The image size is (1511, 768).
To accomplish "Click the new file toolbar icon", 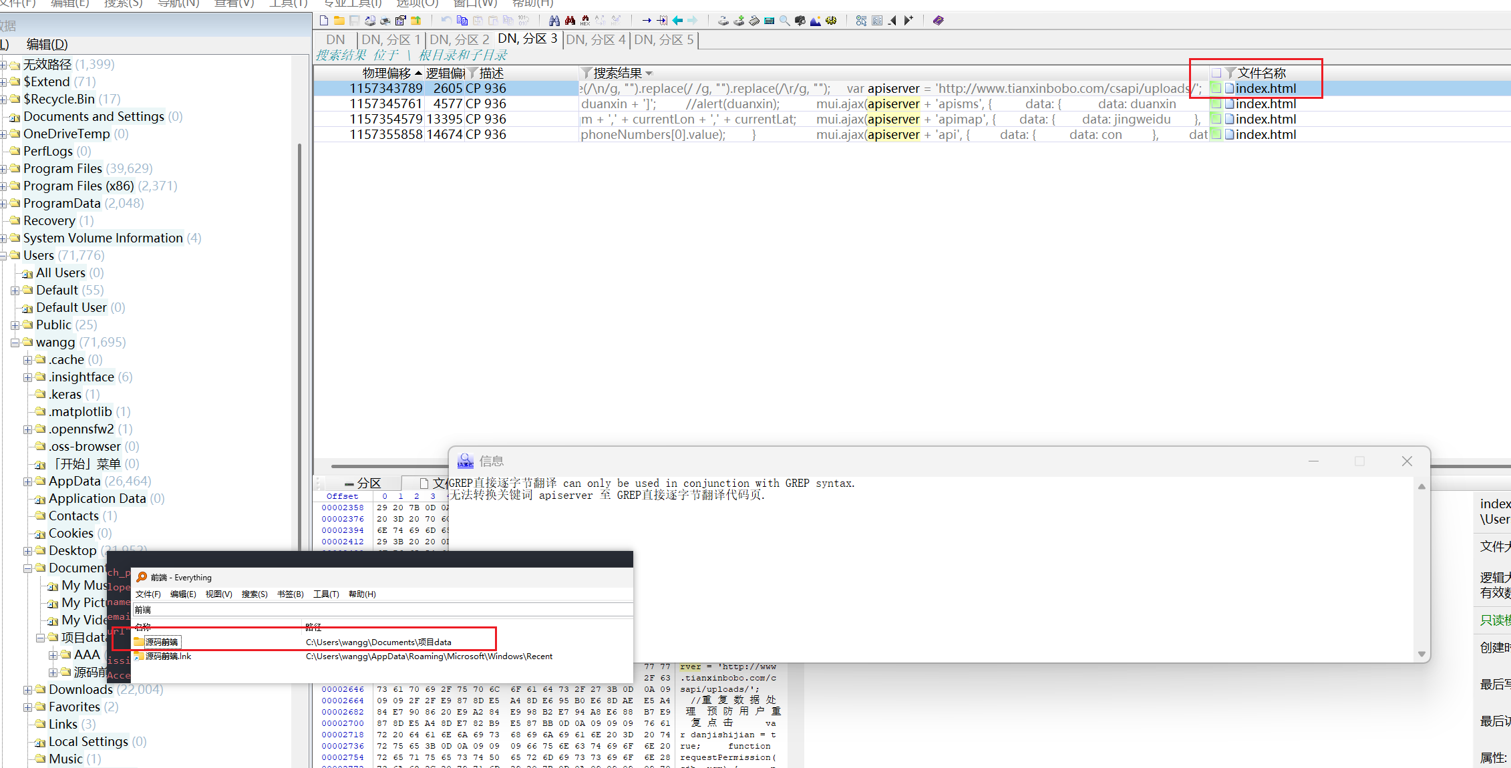I will (x=324, y=21).
